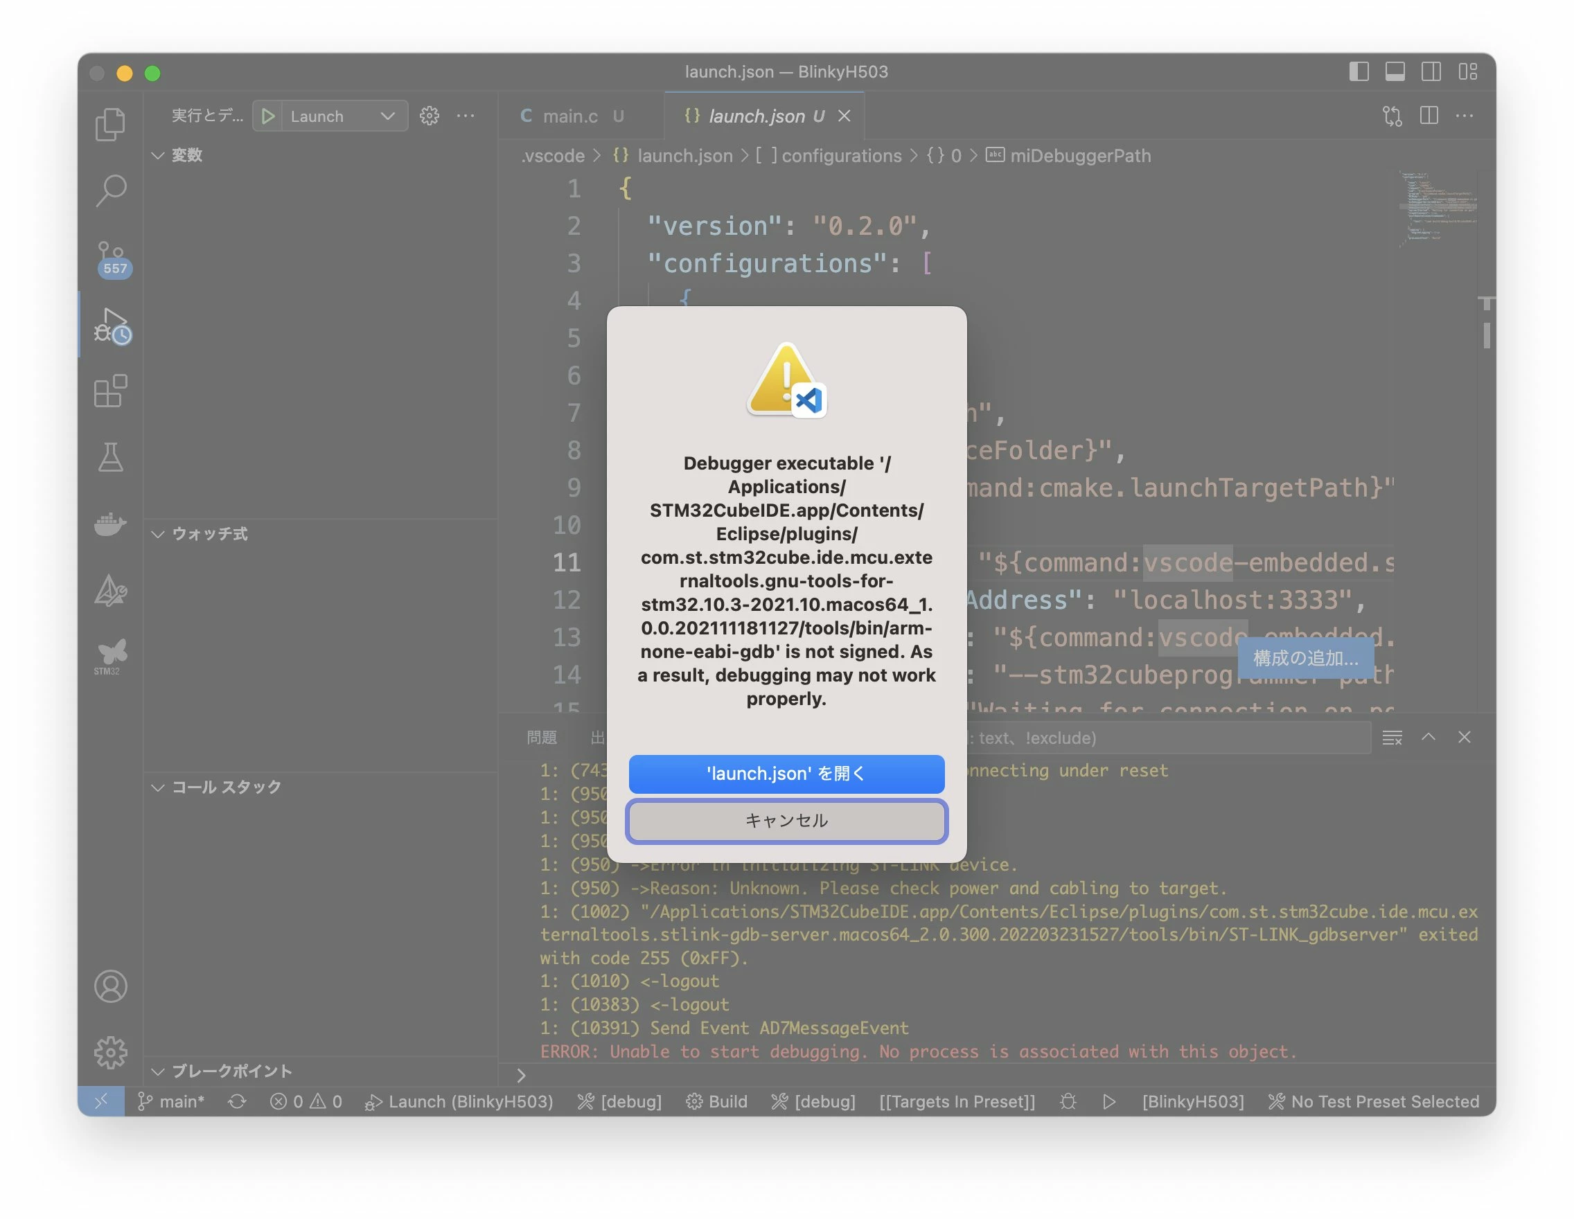This screenshot has width=1574, height=1219.
Task: Open the STM32 butterfly extension view
Action: (x=110, y=656)
